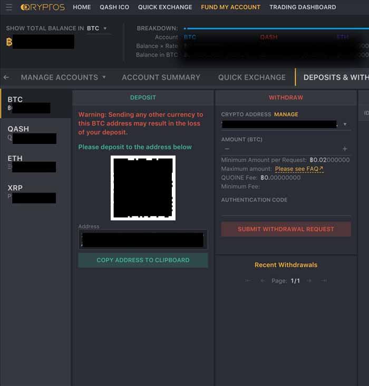Click COPY ADDRESS TO CLIPBOARD button
The height and width of the screenshot is (386, 369).
click(x=143, y=260)
